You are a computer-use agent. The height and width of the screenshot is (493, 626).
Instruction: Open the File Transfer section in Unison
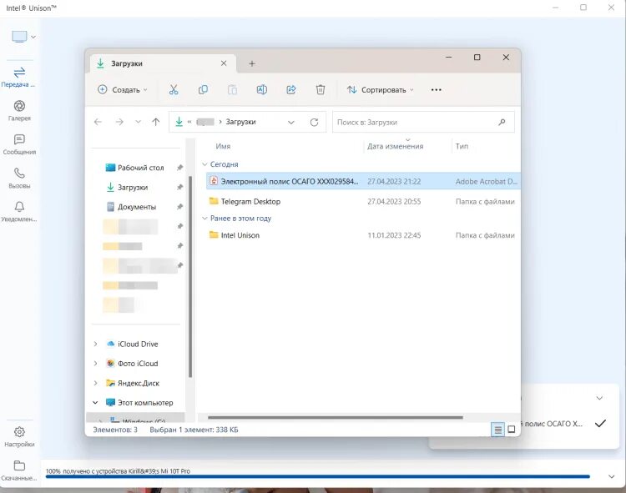click(x=18, y=77)
